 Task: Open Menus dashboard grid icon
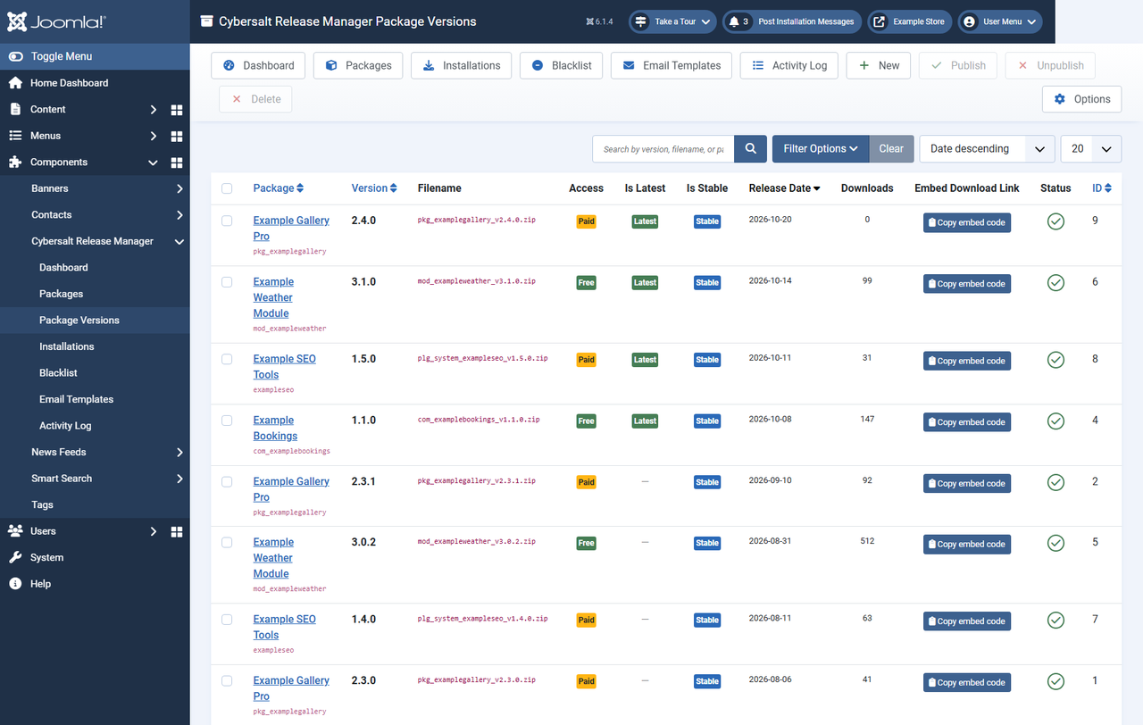point(177,137)
